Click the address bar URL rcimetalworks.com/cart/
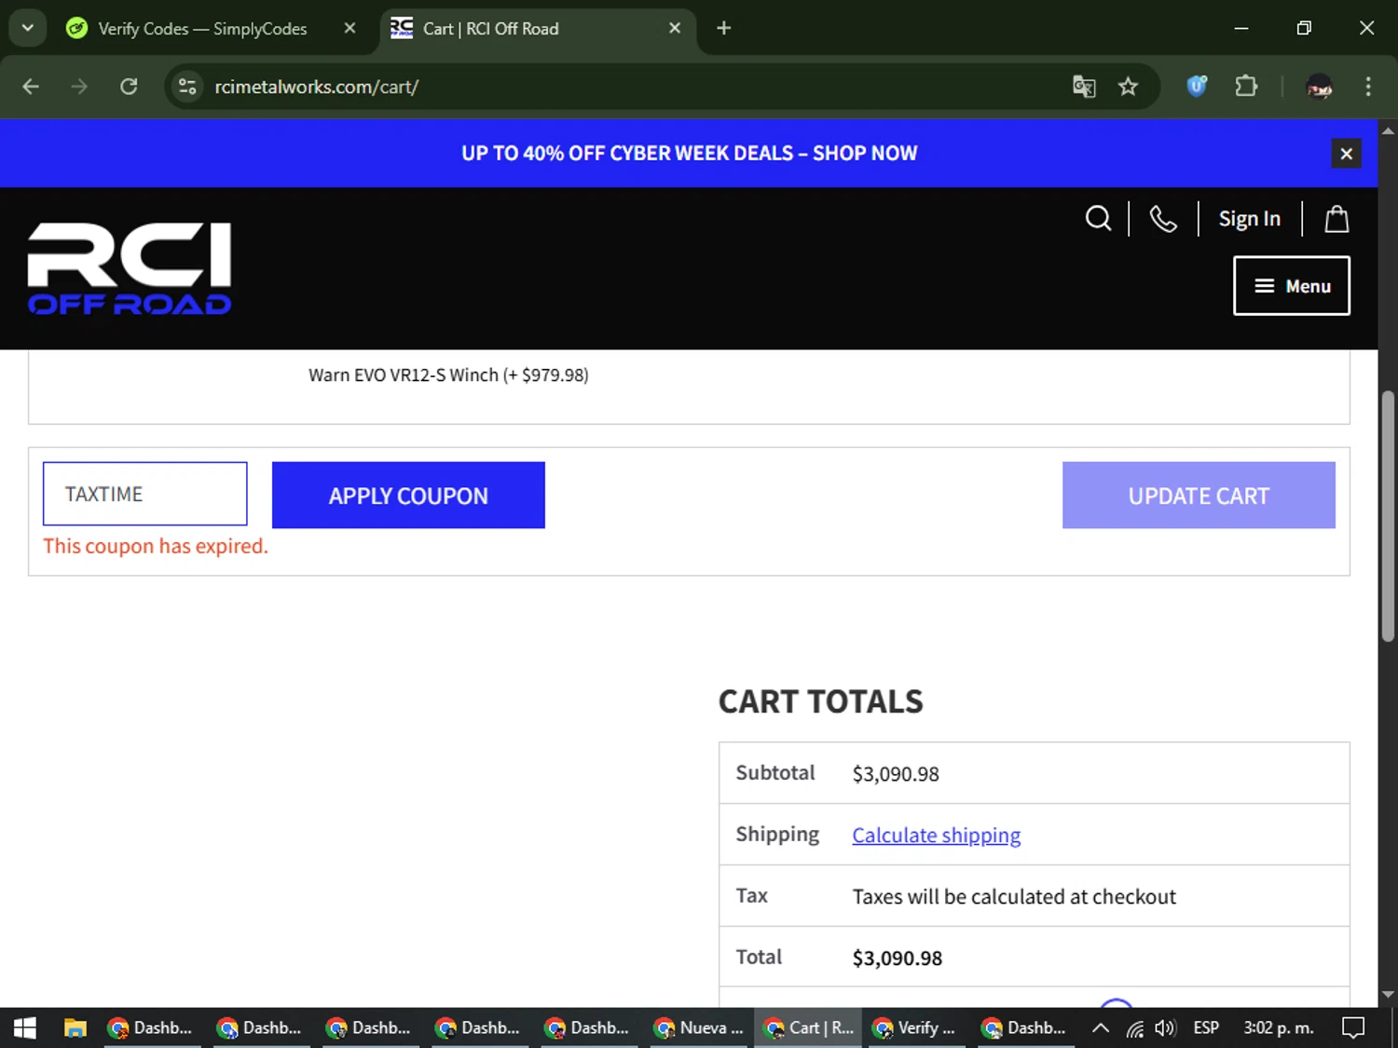Image resolution: width=1398 pixels, height=1048 pixels. click(316, 87)
